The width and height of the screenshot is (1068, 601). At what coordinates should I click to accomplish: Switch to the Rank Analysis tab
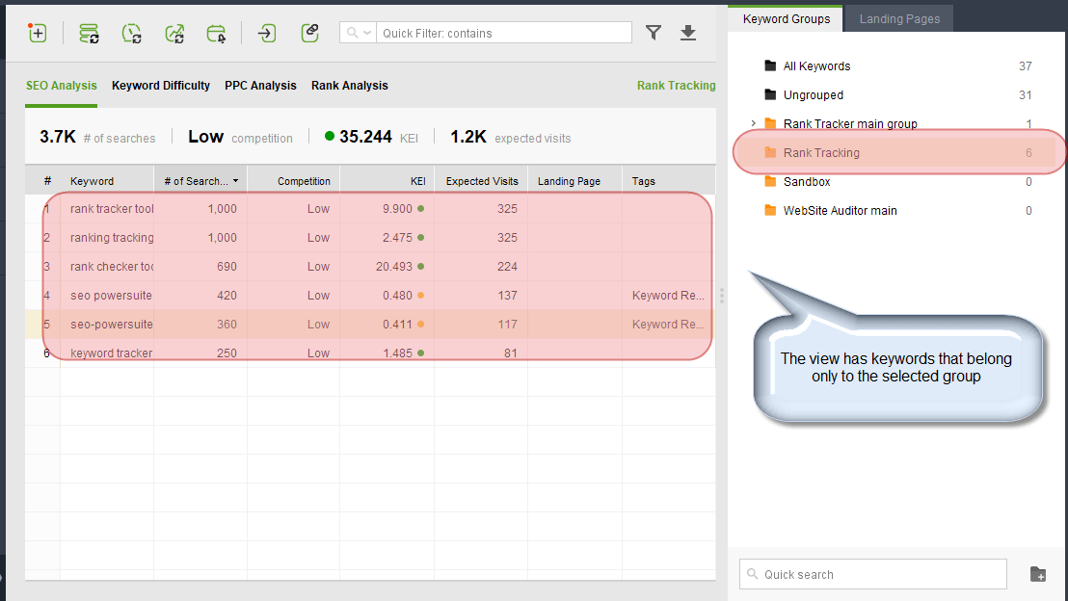[350, 85]
